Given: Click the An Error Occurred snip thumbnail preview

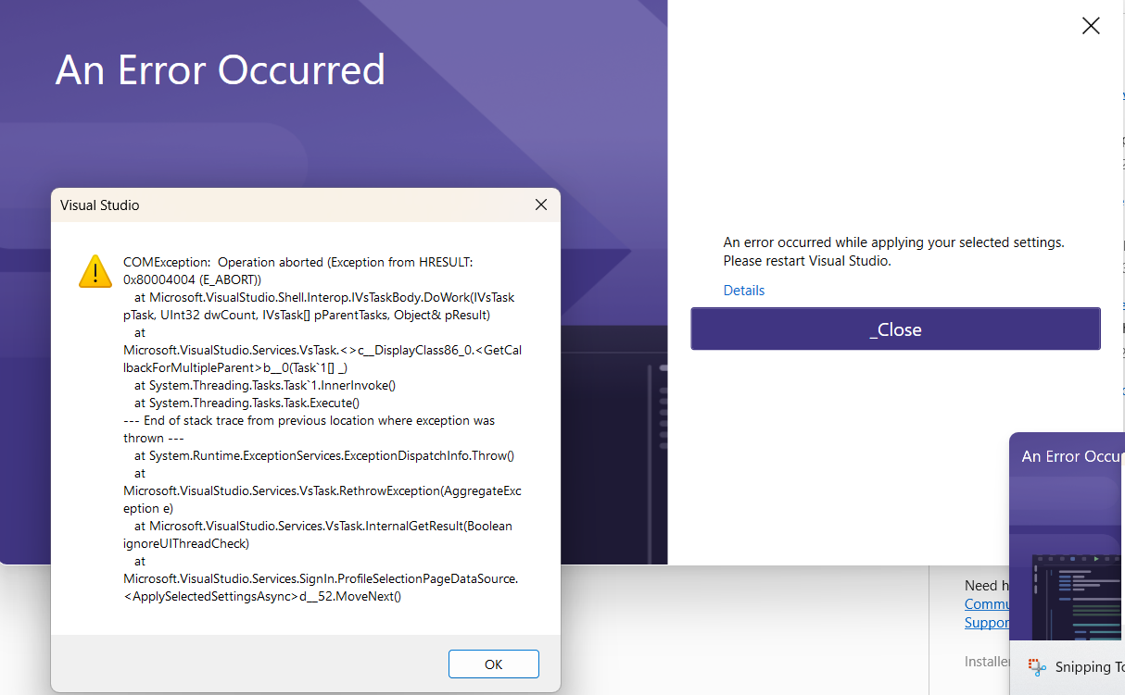Looking at the screenshot, I should click(1068, 535).
